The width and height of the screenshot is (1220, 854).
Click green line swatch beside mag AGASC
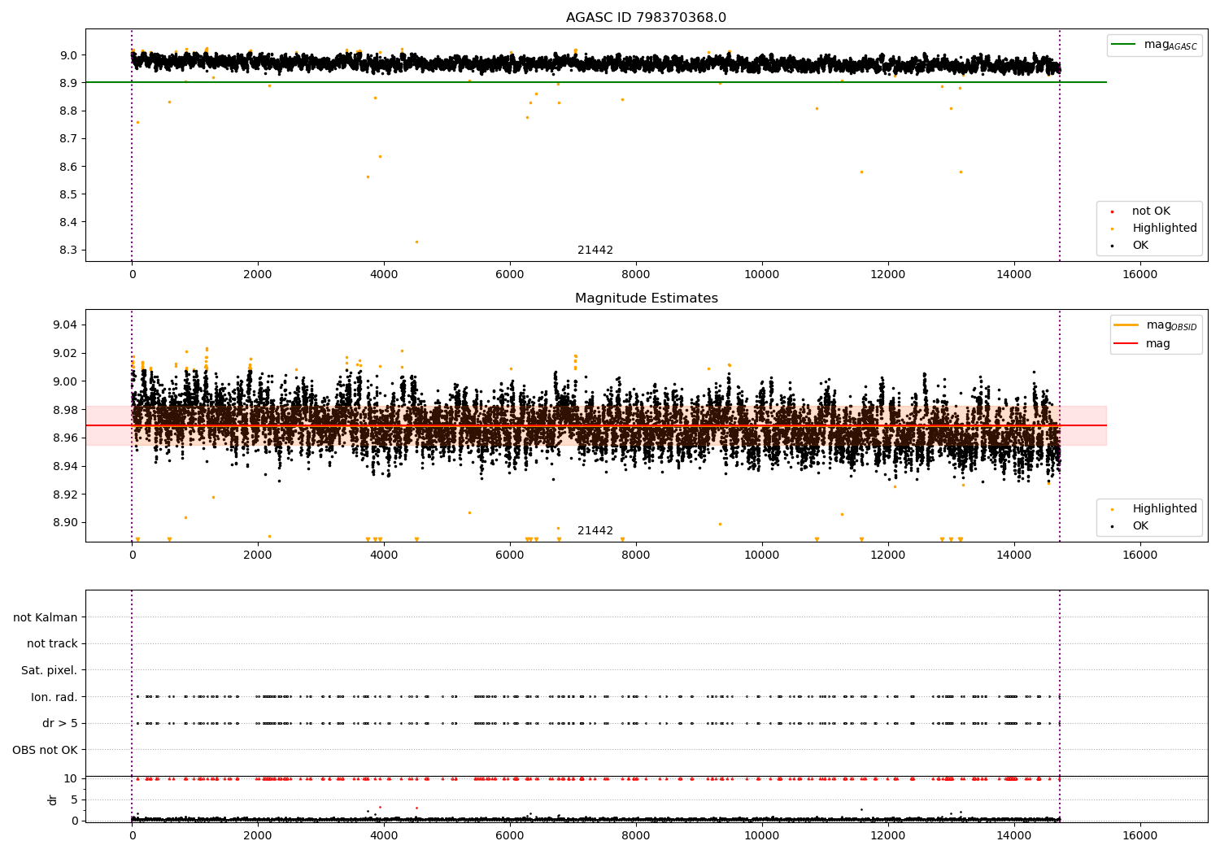pos(1123,45)
